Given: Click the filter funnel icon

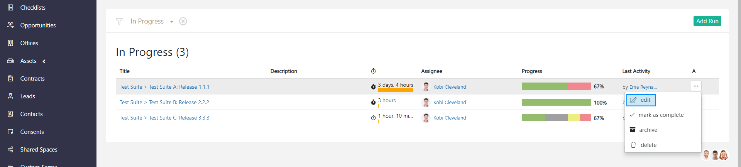Looking at the screenshot, I should click(119, 22).
